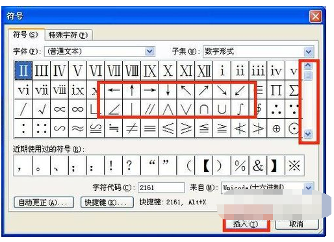Switch to the 符号 tab

(x=26, y=34)
